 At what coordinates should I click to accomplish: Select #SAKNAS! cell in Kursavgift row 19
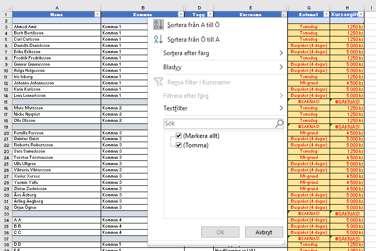(347, 127)
